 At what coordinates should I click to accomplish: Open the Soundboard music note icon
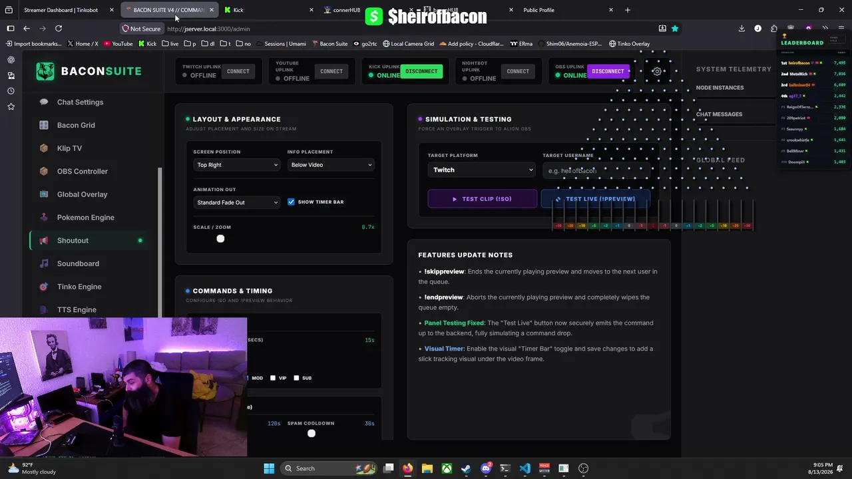(x=44, y=263)
